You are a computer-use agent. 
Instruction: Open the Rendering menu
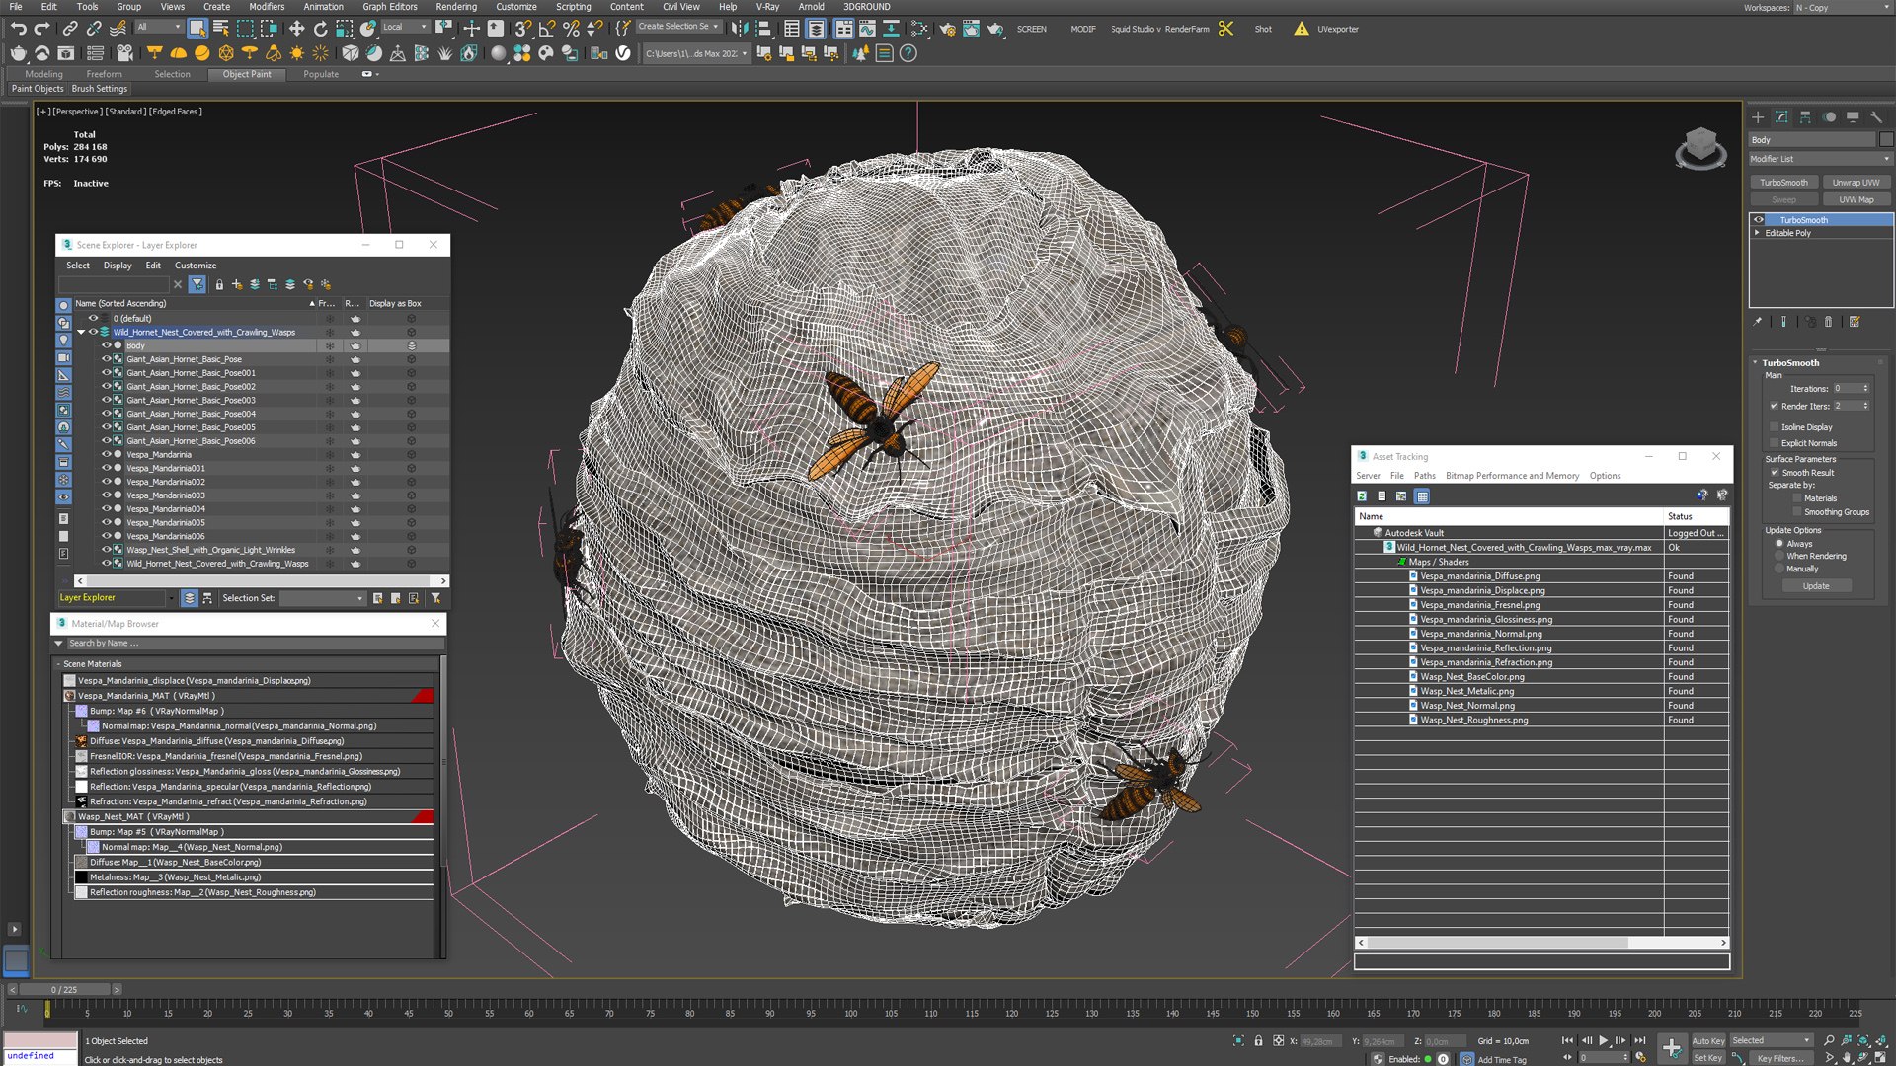coord(455,7)
